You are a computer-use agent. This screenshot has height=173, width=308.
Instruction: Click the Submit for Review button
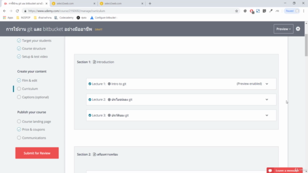pyautogui.click(x=37, y=153)
